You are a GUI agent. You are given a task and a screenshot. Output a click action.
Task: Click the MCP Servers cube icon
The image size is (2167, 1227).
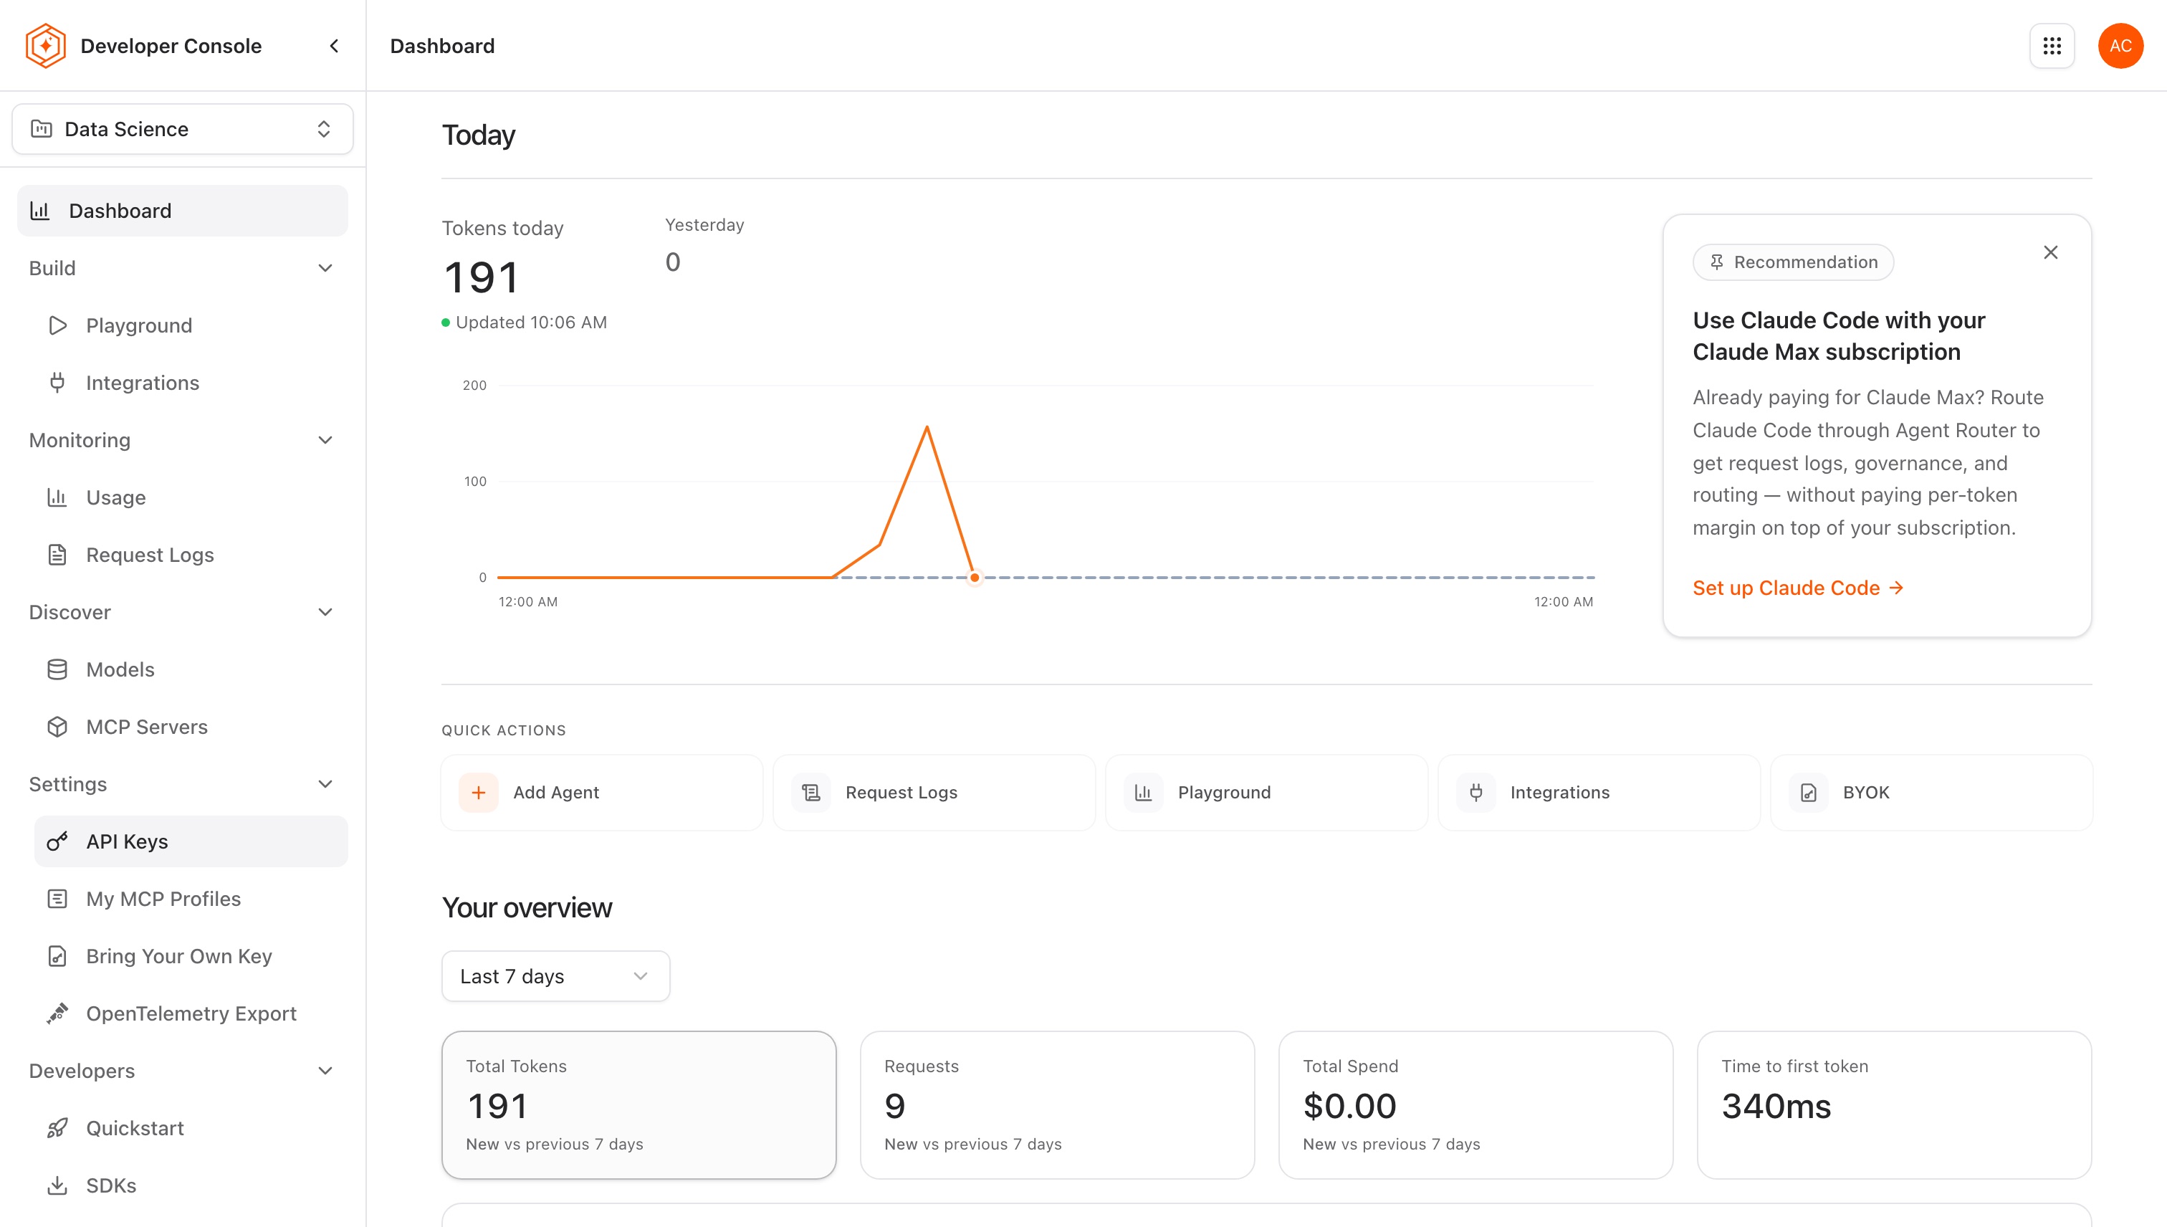click(57, 727)
